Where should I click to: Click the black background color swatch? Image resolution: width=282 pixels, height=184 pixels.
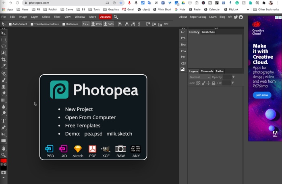[3, 168]
